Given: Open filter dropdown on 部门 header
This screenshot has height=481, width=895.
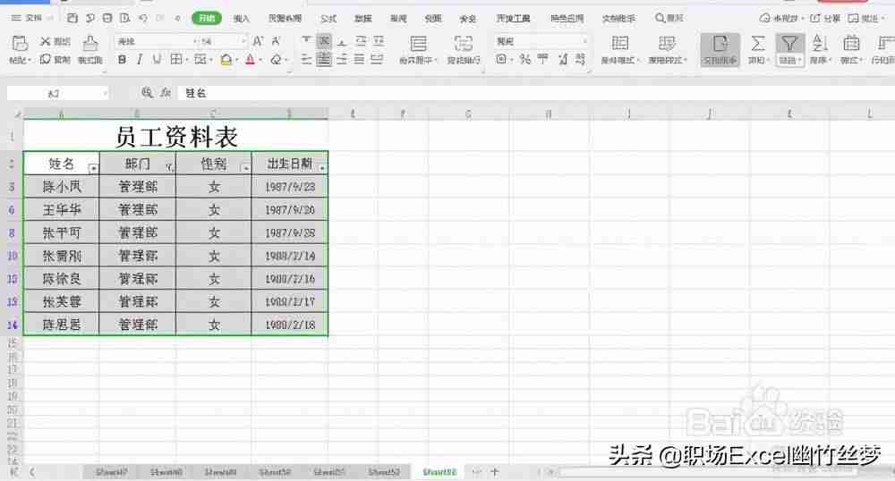Looking at the screenshot, I should point(169,167).
